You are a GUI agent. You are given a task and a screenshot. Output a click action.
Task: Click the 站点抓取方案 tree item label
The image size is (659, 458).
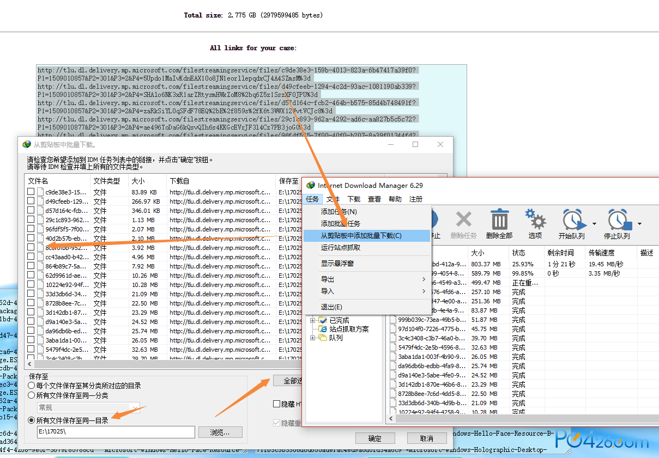349,329
